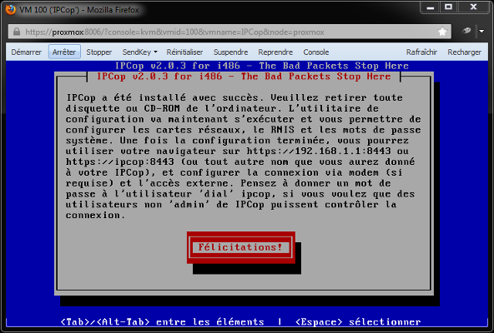Select the Félicitations! button

point(240,247)
